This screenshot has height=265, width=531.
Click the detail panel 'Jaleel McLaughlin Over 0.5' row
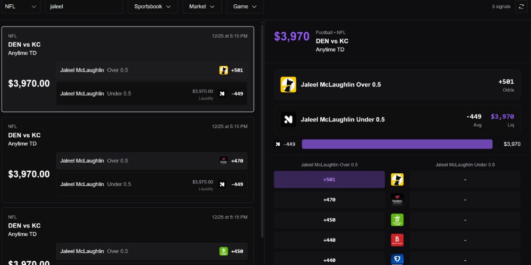pyautogui.click(x=397, y=84)
